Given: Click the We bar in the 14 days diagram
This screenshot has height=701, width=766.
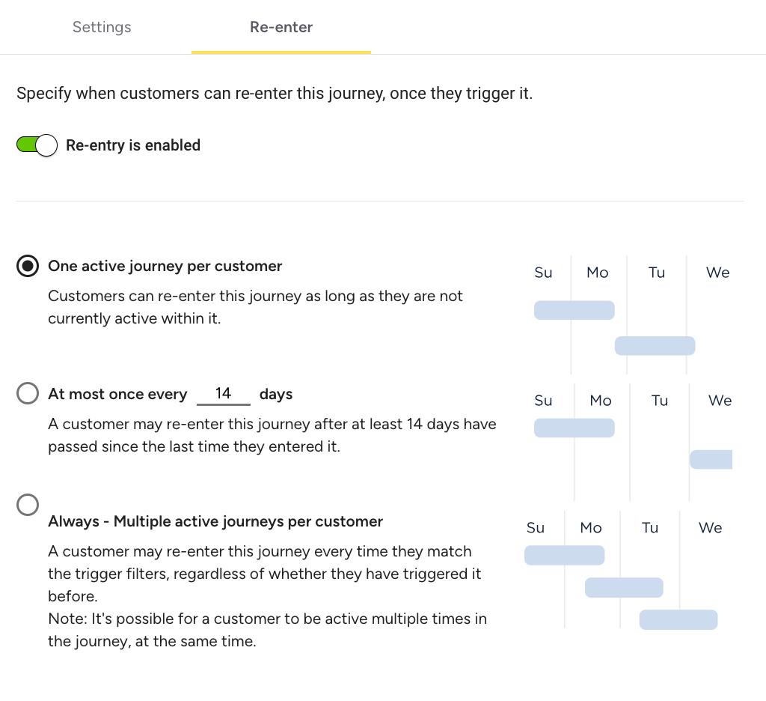Looking at the screenshot, I should pyautogui.click(x=711, y=459).
